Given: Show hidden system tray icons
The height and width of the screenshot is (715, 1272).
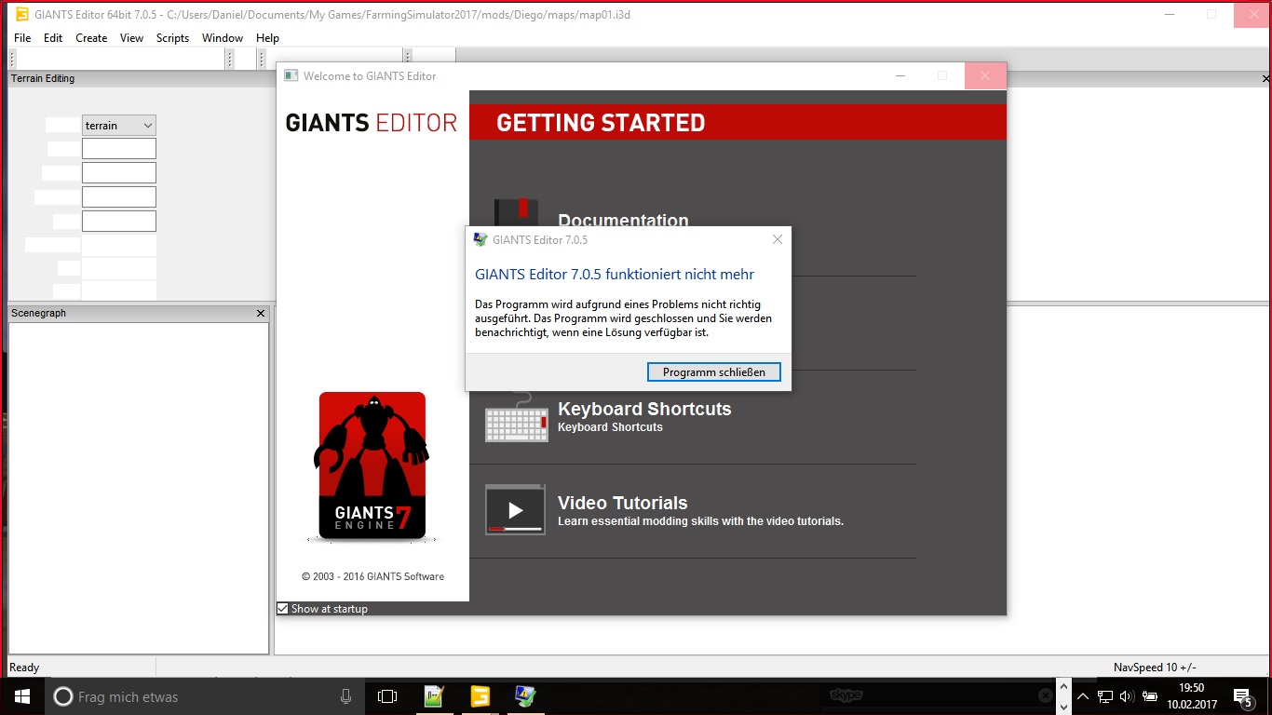Looking at the screenshot, I should (1083, 696).
